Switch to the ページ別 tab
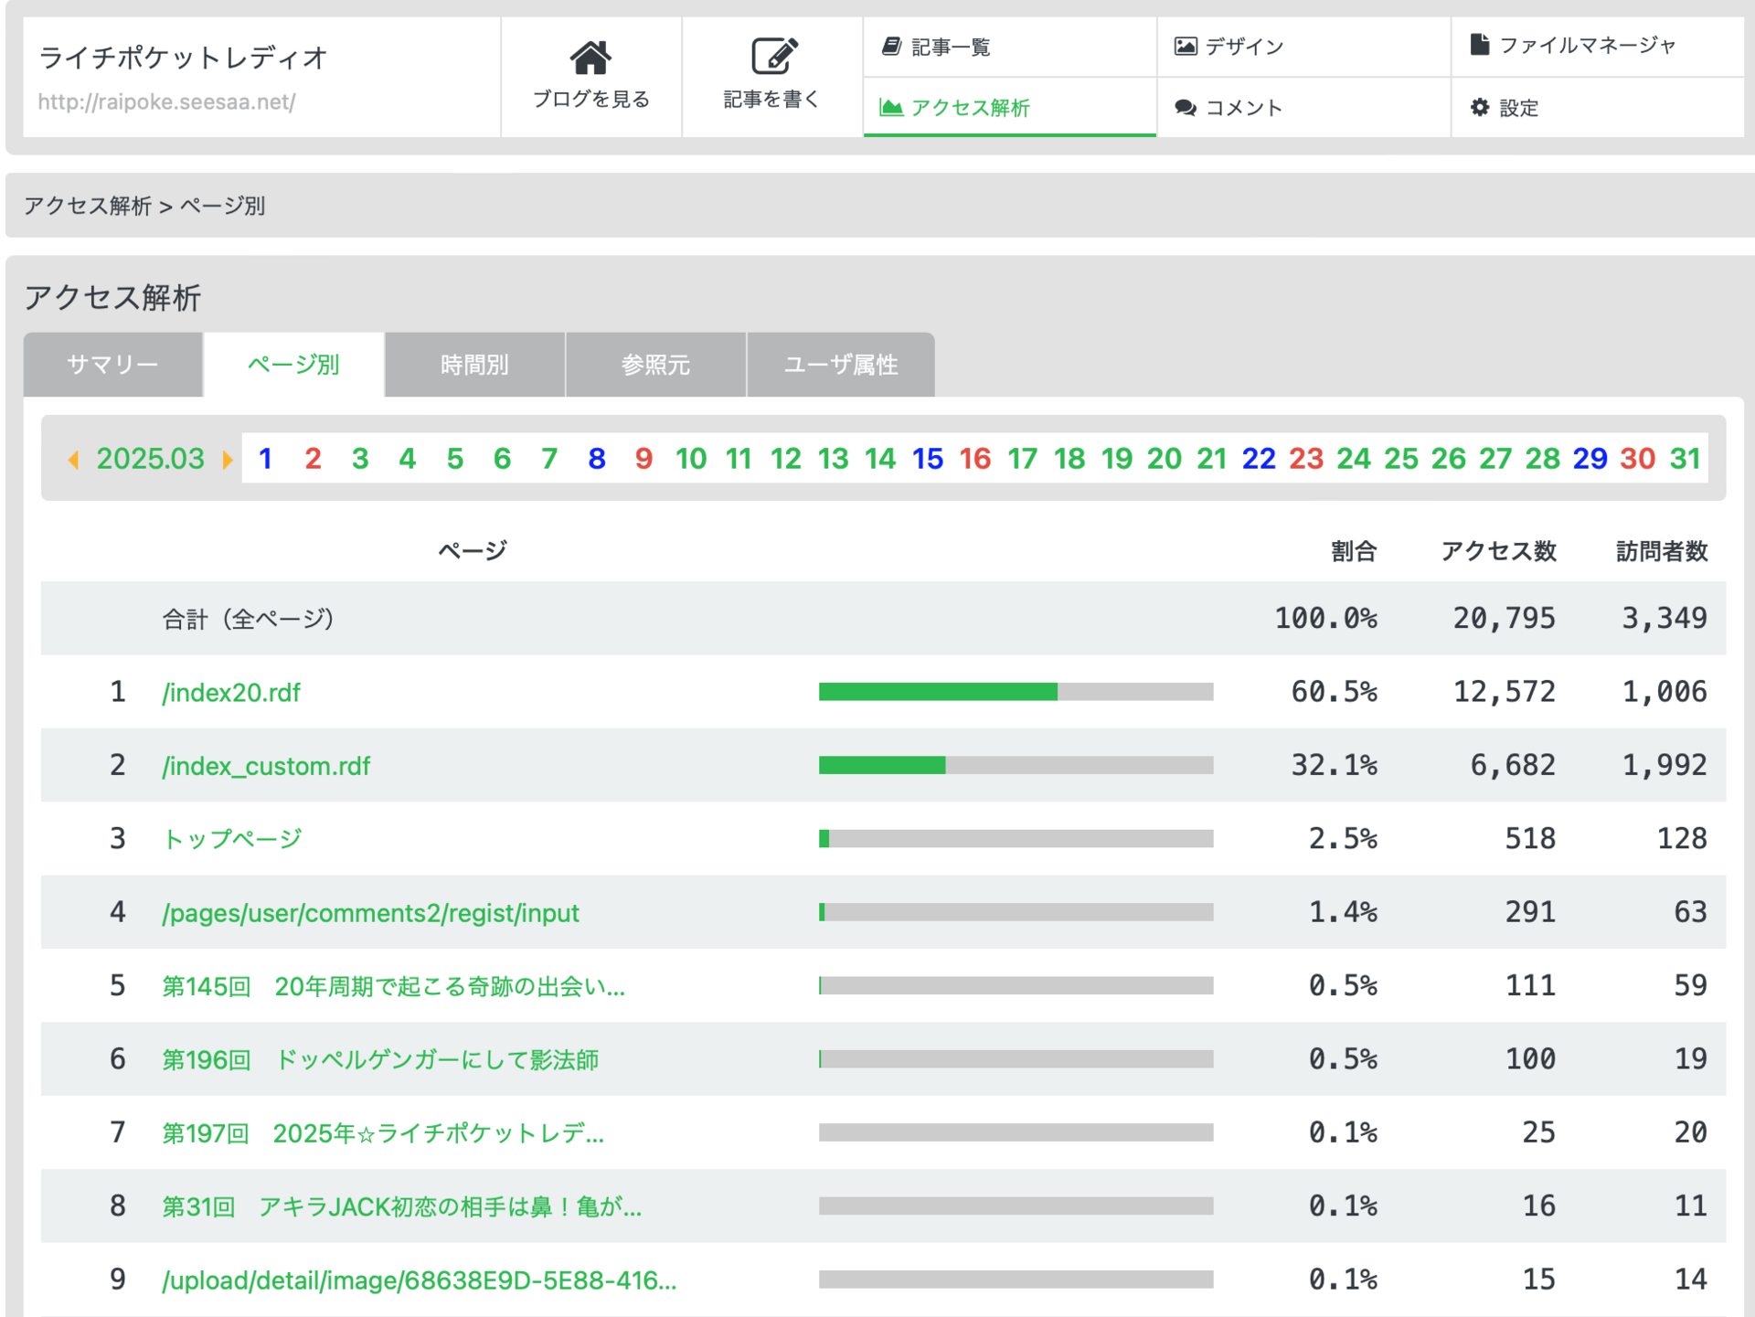 point(293,365)
